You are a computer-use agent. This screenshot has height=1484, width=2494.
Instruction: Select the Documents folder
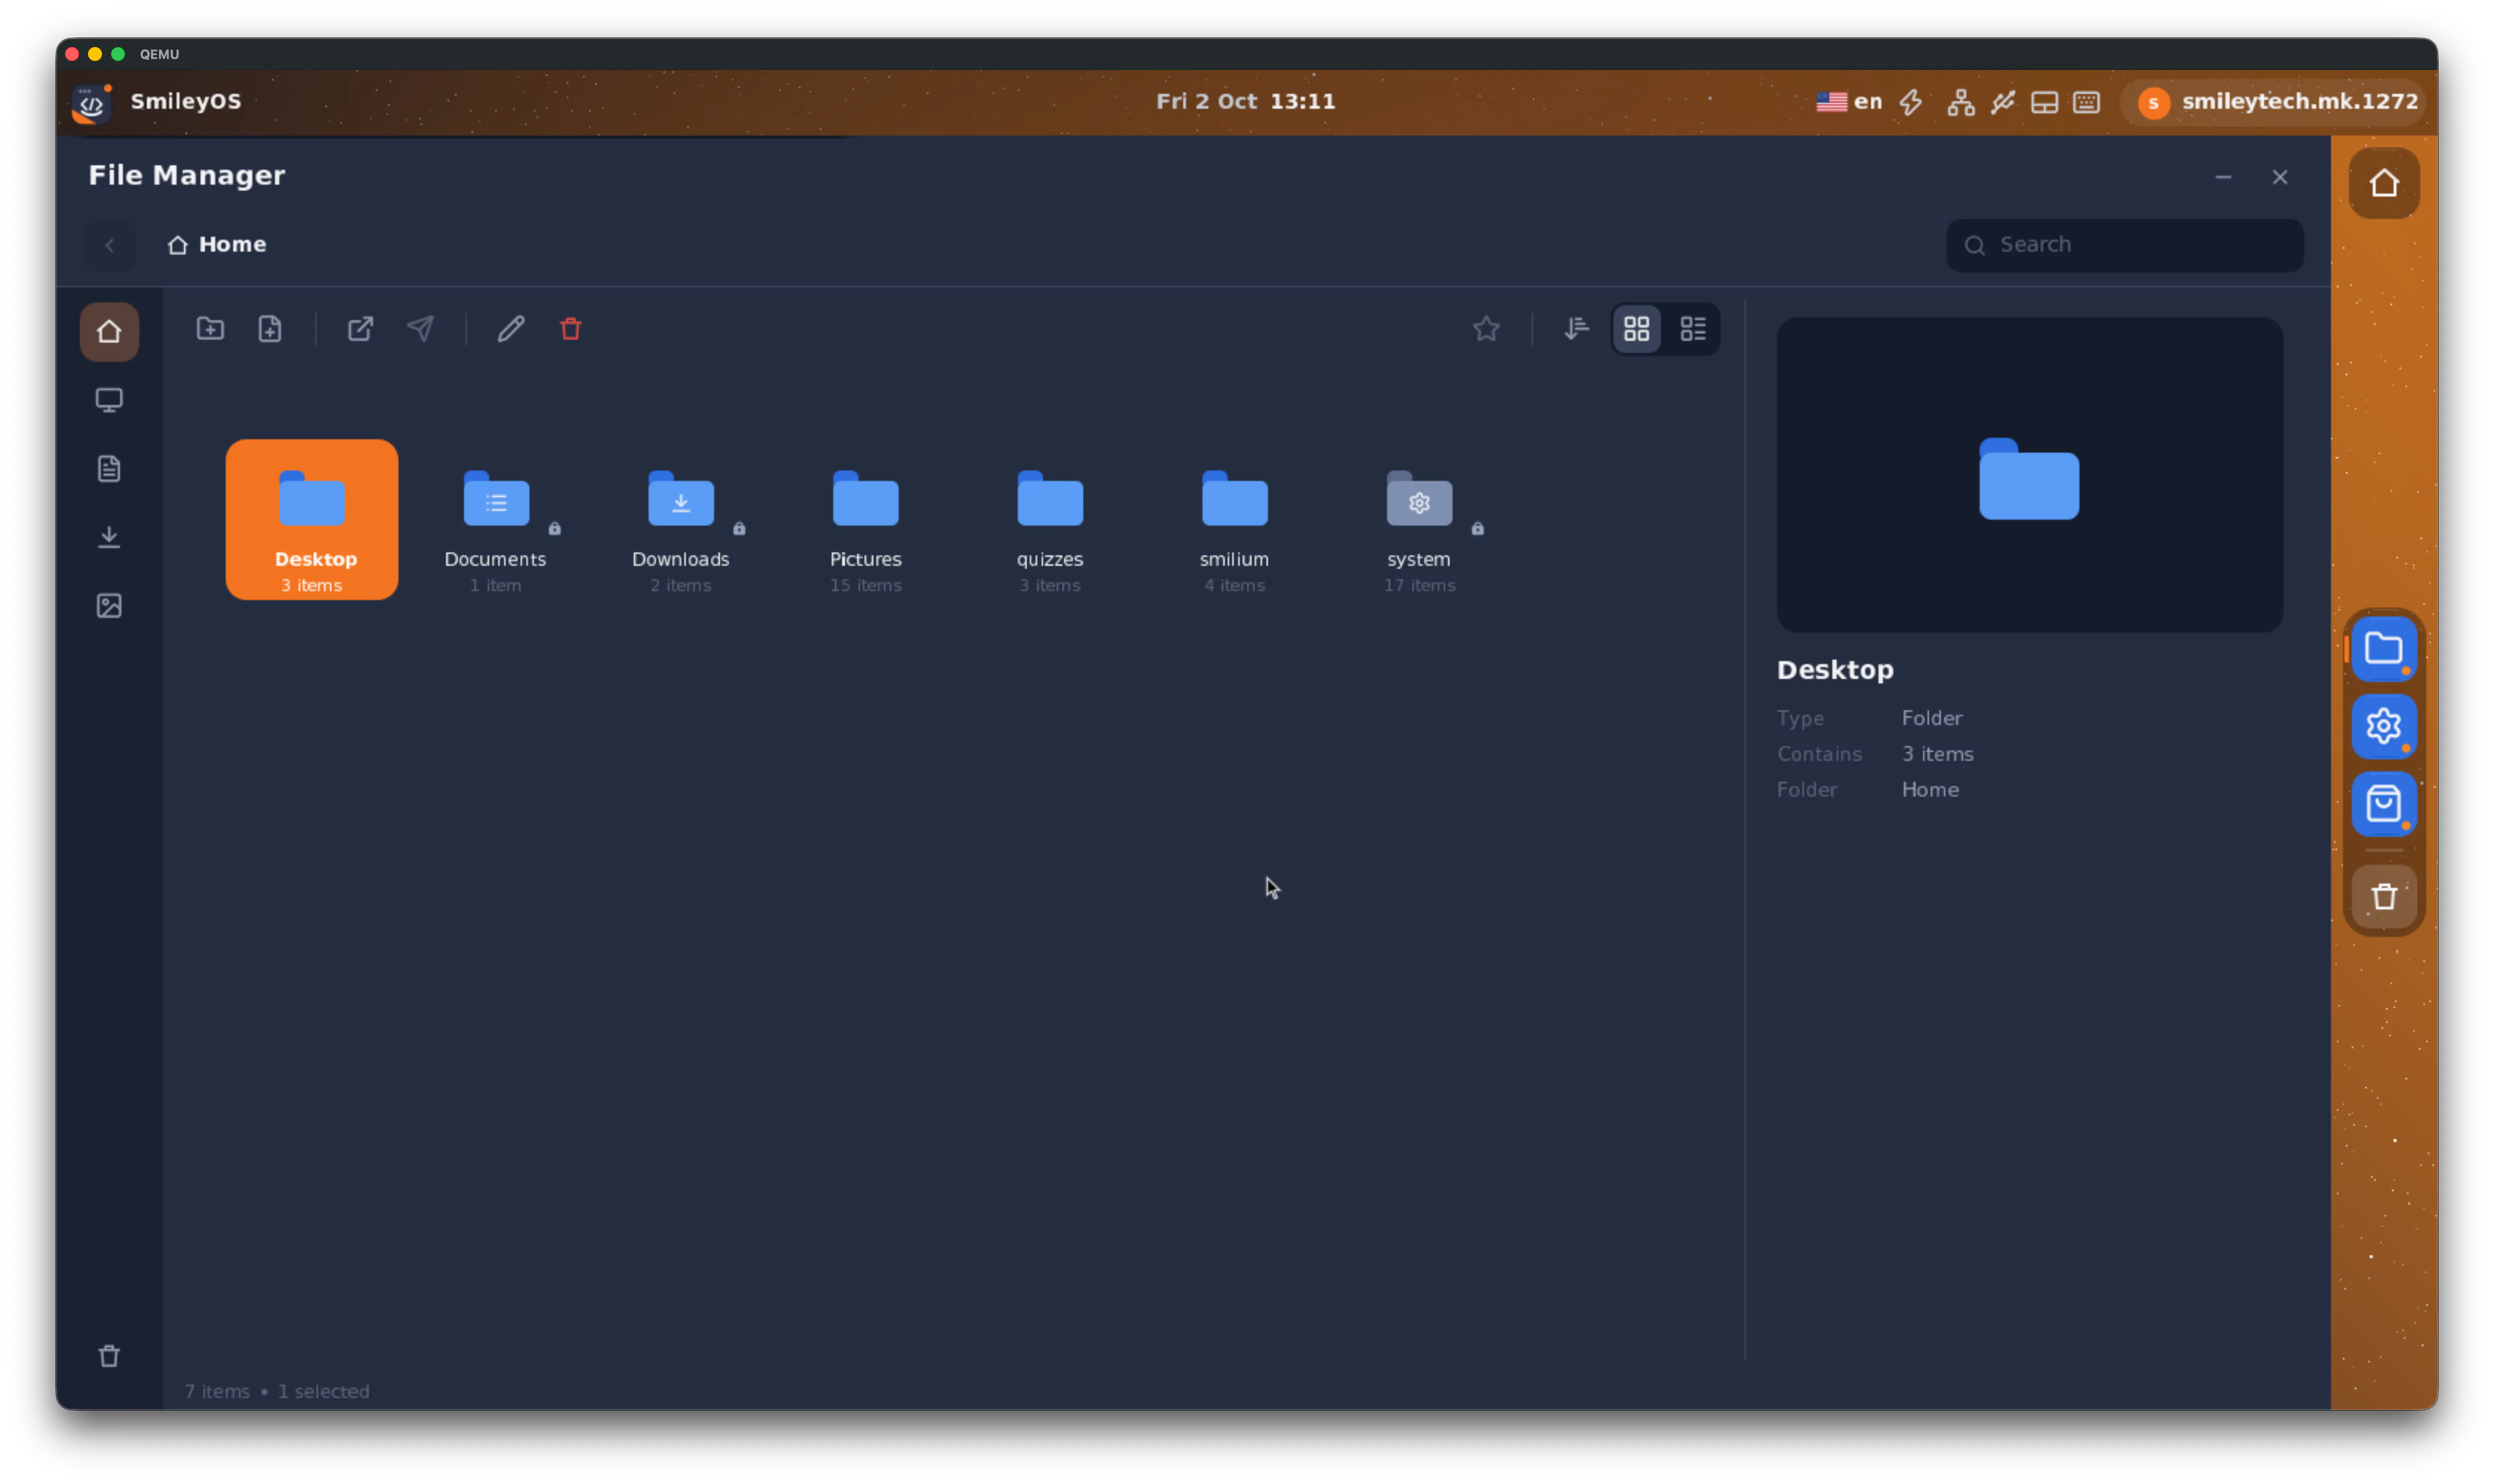pos(496,520)
